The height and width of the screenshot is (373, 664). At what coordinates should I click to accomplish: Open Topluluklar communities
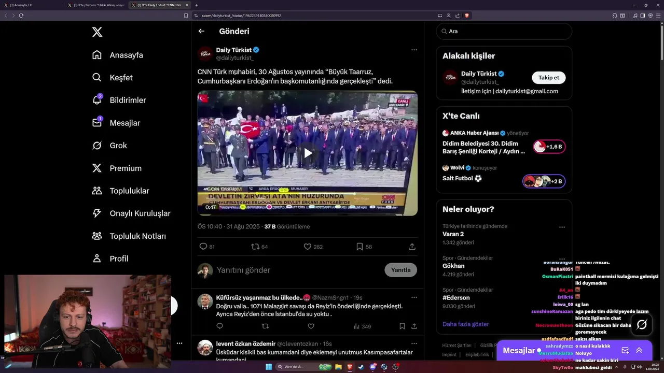[x=120, y=191]
